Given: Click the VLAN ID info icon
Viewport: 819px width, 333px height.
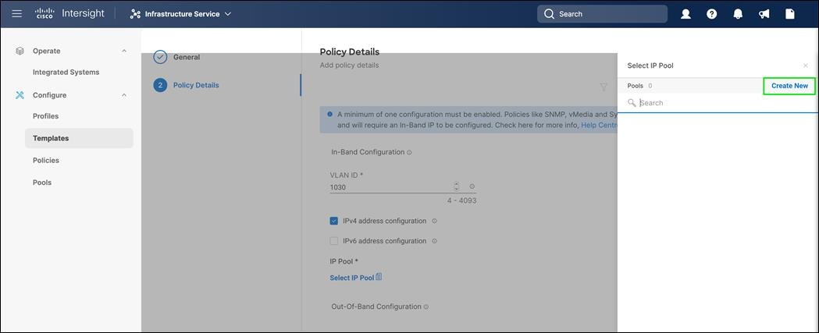Looking at the screenshot, I should tap(472, 186).
